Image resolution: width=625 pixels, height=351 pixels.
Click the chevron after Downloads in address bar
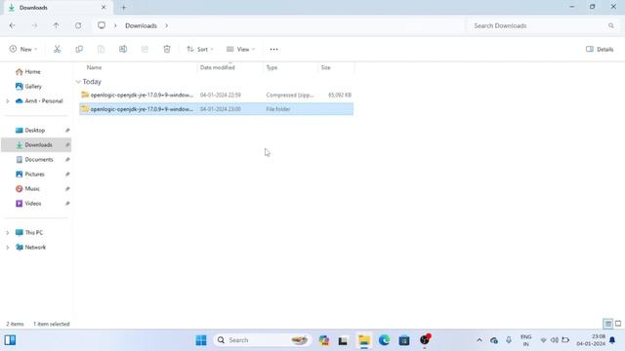tap(167, 25)
